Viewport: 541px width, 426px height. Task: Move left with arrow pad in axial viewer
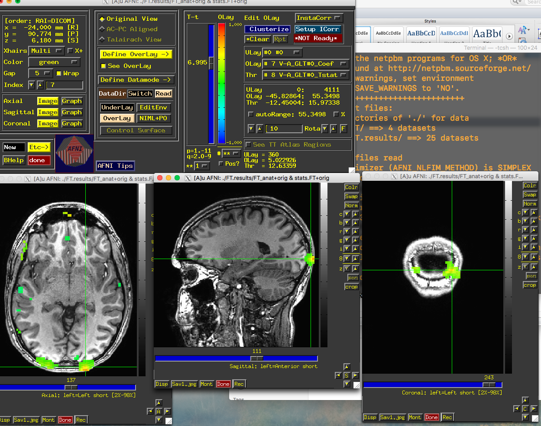pos(150,411)
